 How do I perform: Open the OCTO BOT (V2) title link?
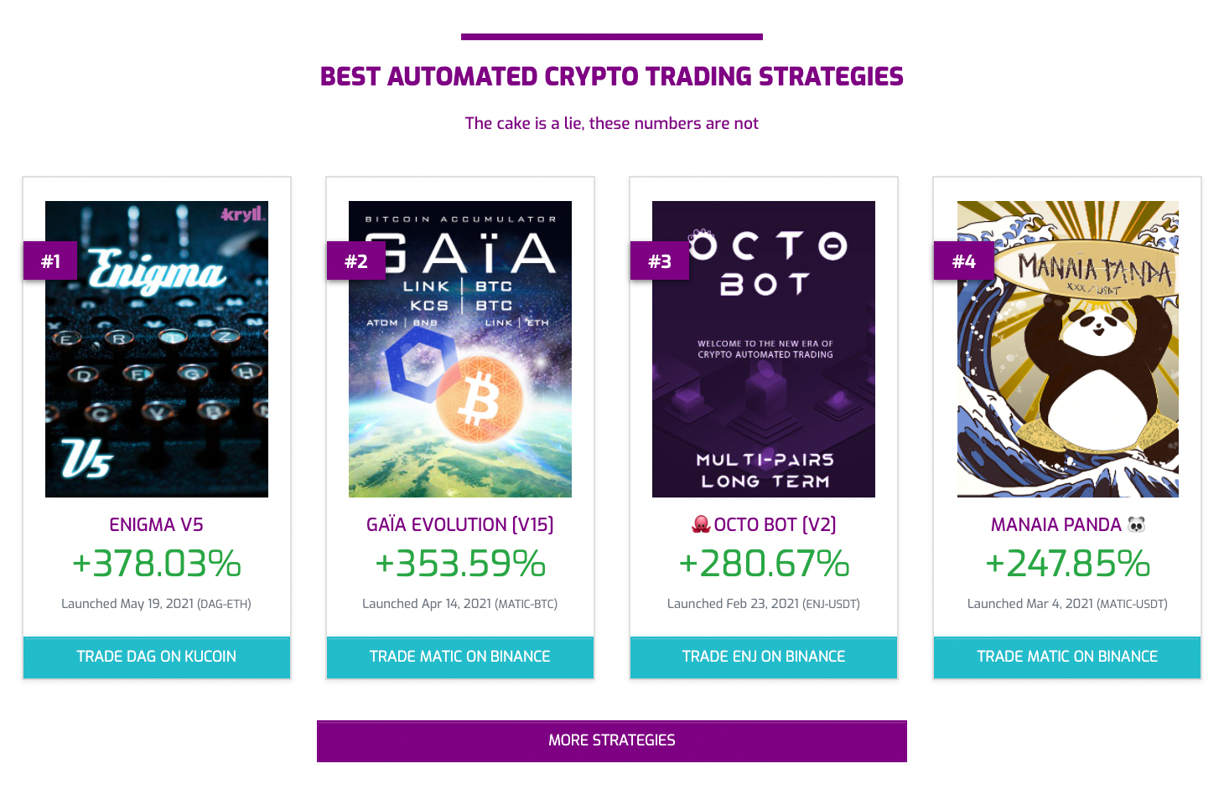(x=775, y=524)
